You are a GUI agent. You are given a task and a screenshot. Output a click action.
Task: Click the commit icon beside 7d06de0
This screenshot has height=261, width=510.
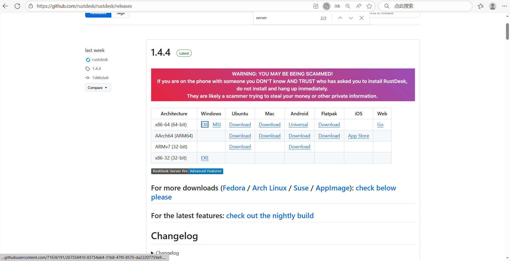(x=88, y=78)
